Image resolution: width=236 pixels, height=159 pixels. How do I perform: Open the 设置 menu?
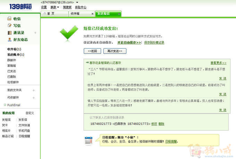click(44, 7)
